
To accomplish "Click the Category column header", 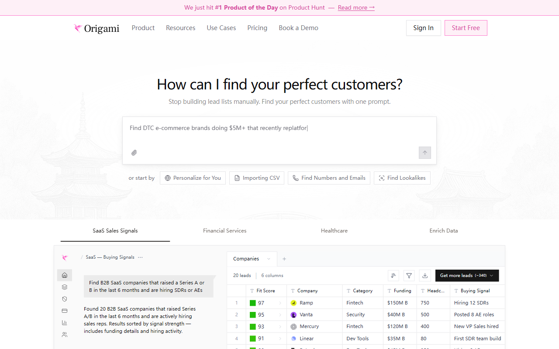I will (x=363, y=291).
